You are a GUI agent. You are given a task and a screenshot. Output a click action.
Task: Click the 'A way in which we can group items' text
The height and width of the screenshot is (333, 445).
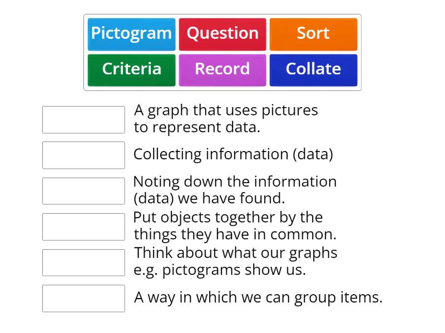tap(258, 297)
